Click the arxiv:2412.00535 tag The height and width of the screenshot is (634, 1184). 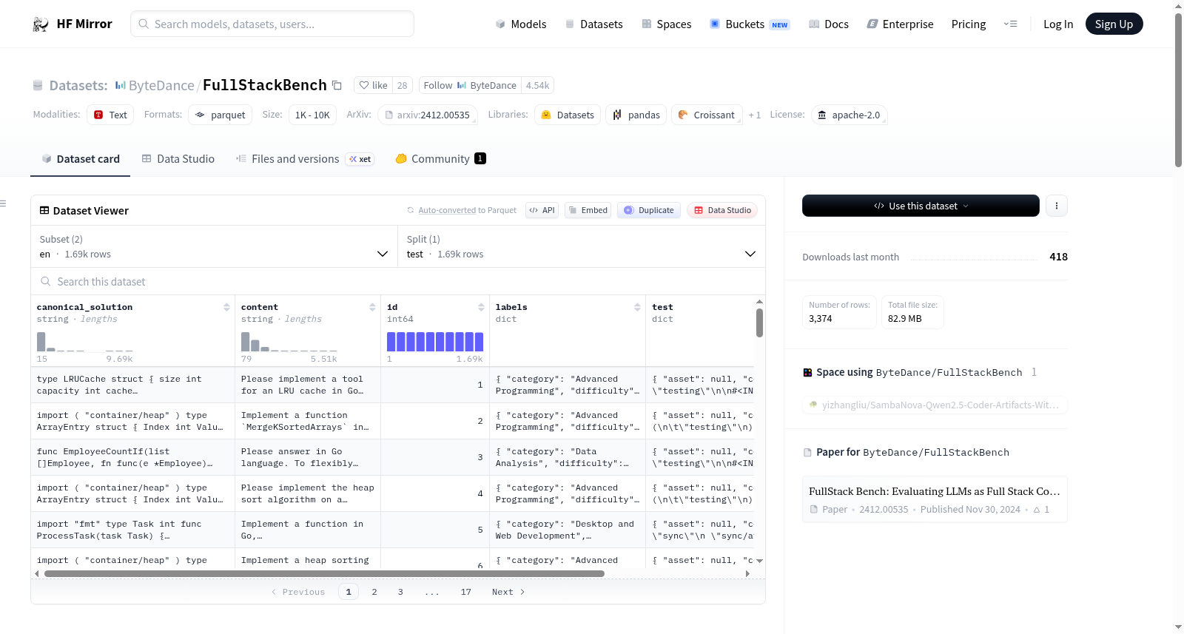428,115
